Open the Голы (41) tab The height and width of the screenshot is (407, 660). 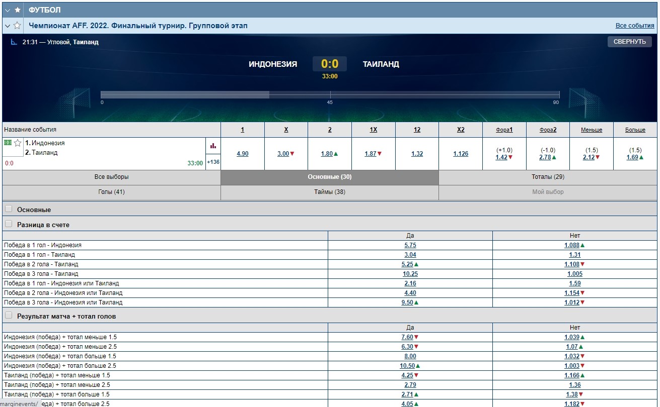click(111, 192)
